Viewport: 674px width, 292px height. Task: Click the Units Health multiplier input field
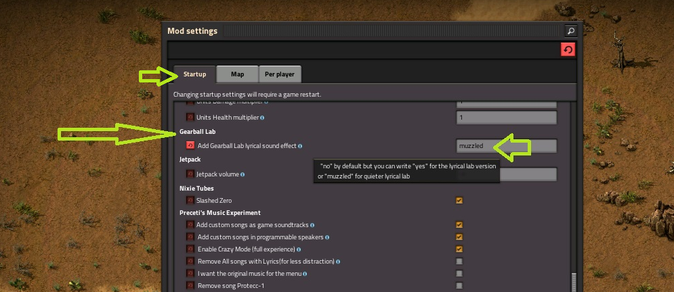pos(507,117)
